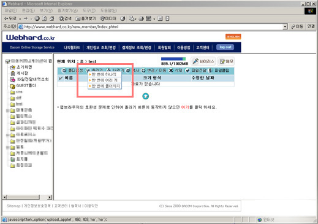The width and height of the screenshot is (318, 224).
Task: Click the 변경/이동 move icon
Action: point(143,71)
